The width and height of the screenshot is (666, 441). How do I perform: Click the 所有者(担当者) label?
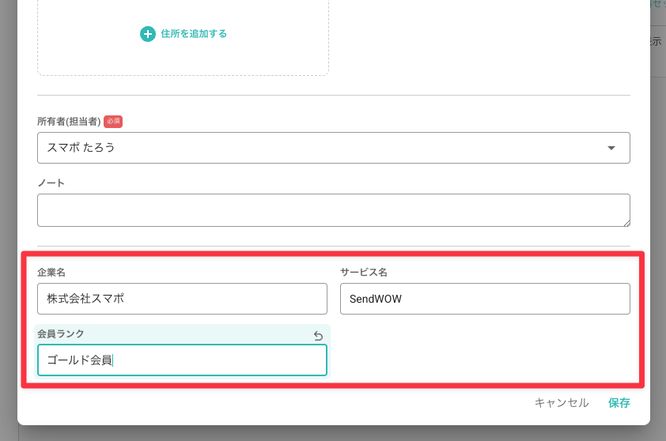point(69,122)
